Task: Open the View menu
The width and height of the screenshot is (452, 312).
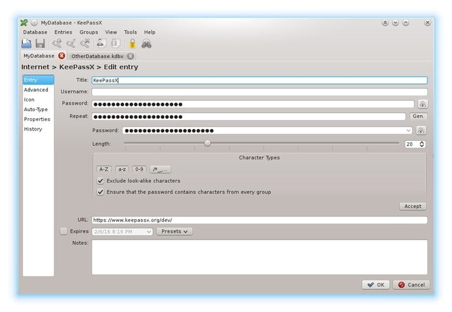Action: click(111, 32)
